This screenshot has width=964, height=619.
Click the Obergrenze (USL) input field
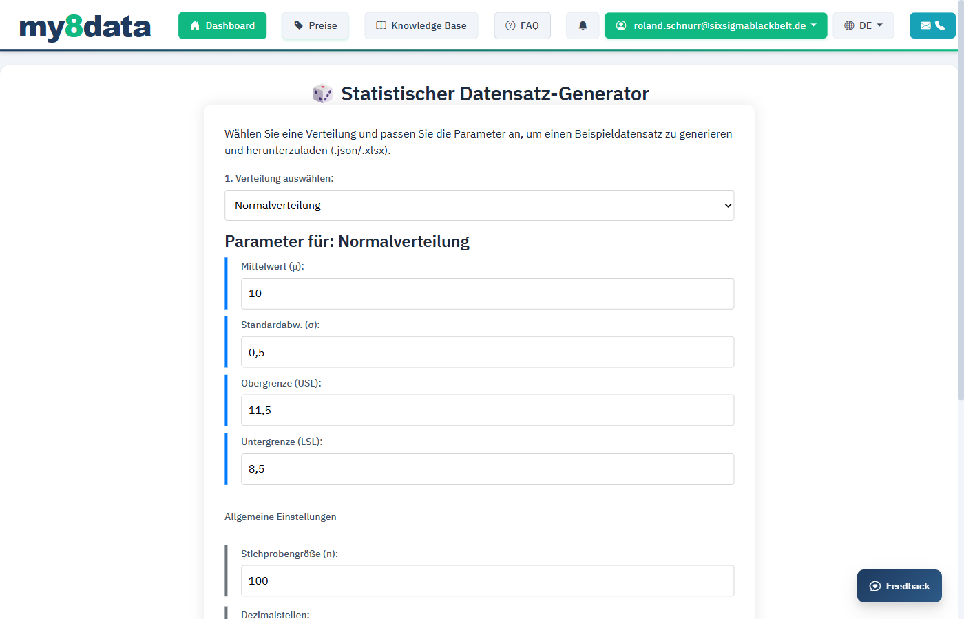click(x=488, y=411)
